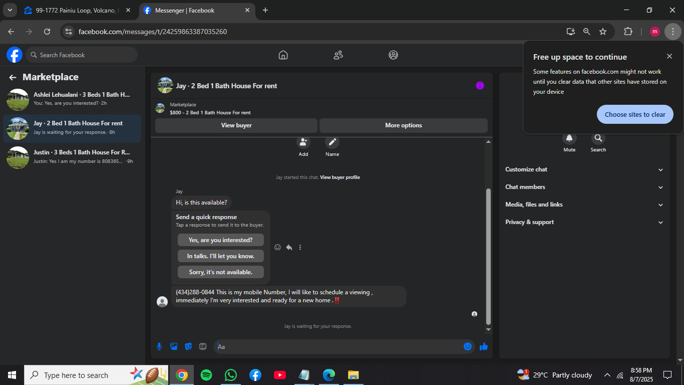Open Chrome Extensions puzzle icon
Image resolution: width=684 pixels, height=385 pixels.
[x=628, y=32]
